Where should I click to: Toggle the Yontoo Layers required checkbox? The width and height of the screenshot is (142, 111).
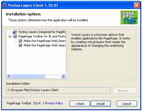pyautogui.click(x=15, y=32)
